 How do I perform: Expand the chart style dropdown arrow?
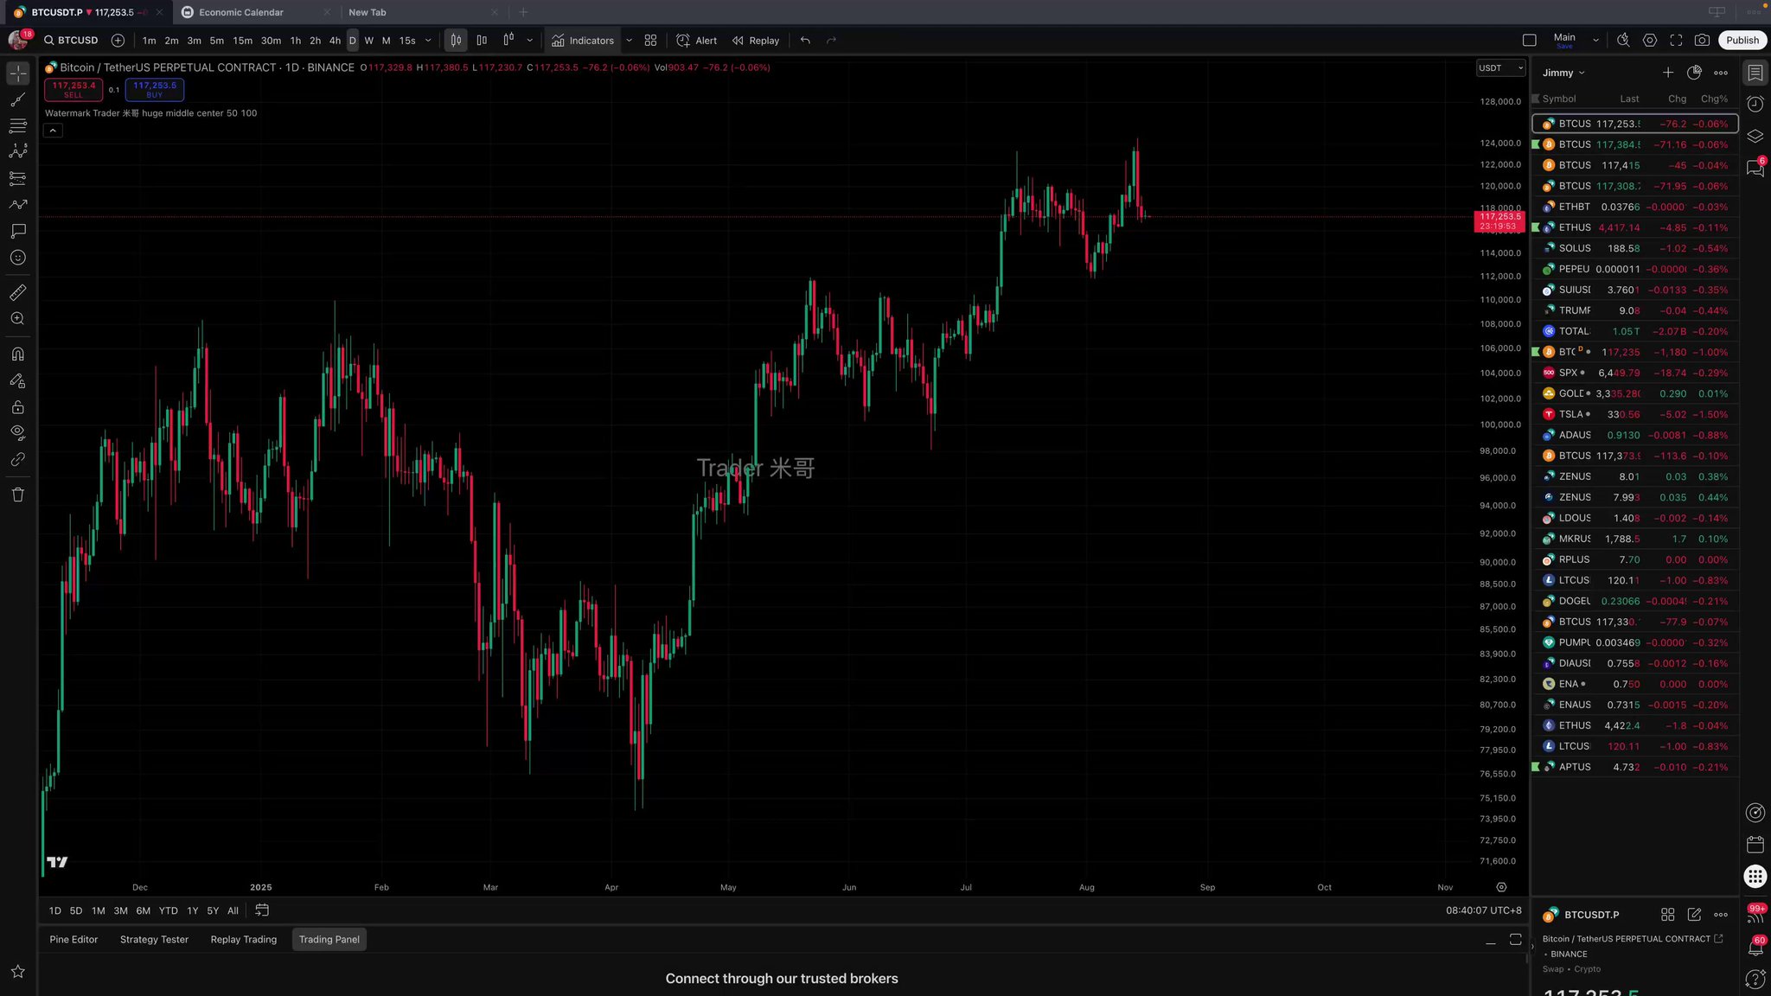click(x=530, y=41)
